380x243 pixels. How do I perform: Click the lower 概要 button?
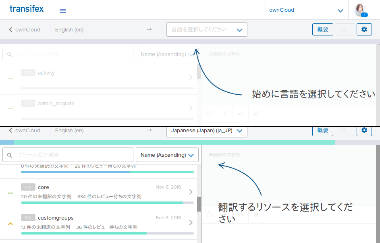[322, 131]
